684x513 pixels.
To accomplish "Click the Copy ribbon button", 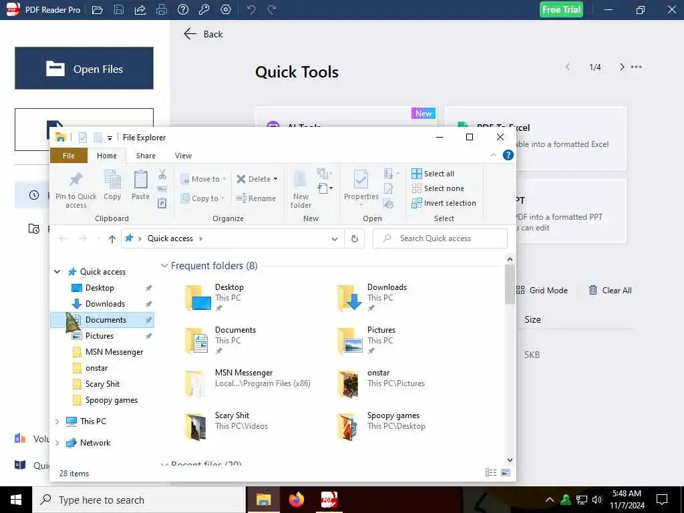I will [x=112, y=186].
